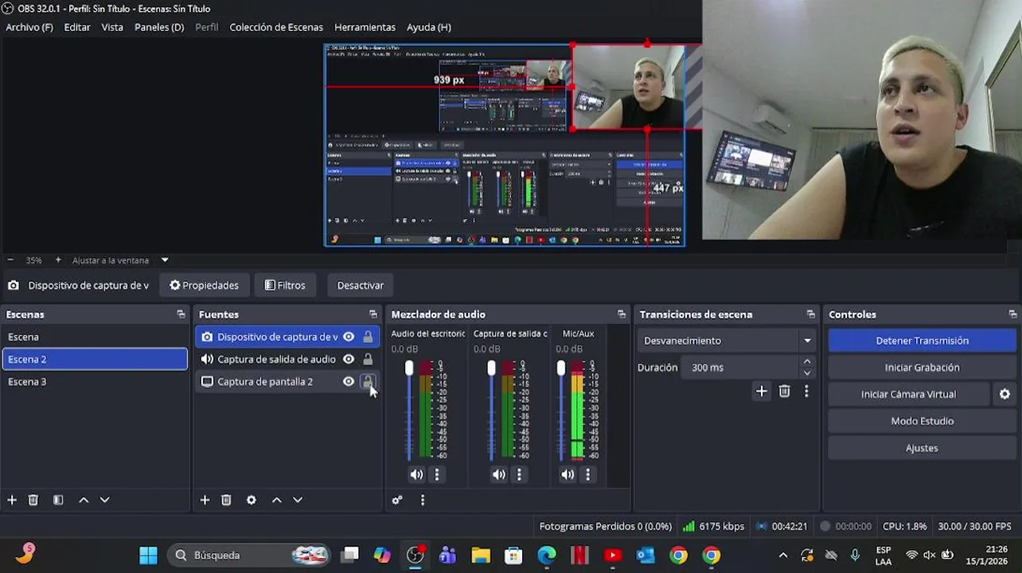Hide Dispositivo de captura de video source
Screen dimensions: 1022x573
349,337
